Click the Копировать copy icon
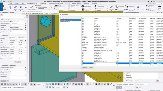 (116, 6)
